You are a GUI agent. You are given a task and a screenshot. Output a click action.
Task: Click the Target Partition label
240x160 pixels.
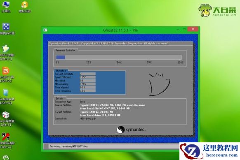(63, 112)
